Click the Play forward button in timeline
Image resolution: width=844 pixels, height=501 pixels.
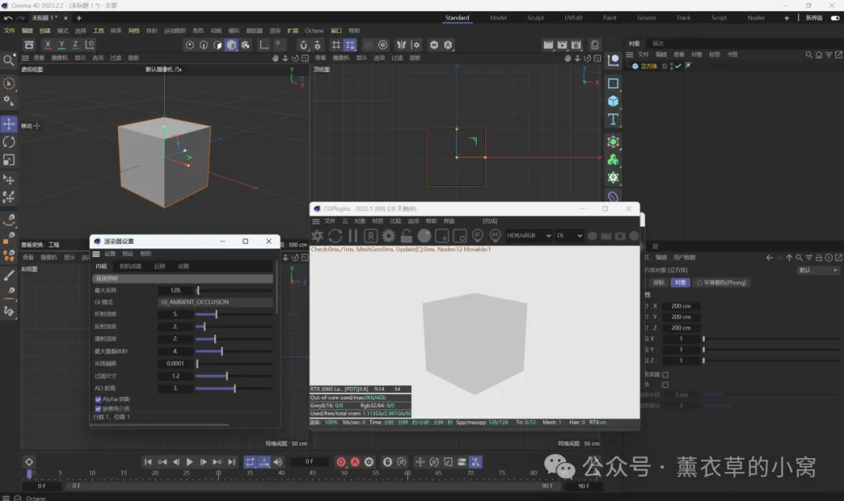(189, 462)
